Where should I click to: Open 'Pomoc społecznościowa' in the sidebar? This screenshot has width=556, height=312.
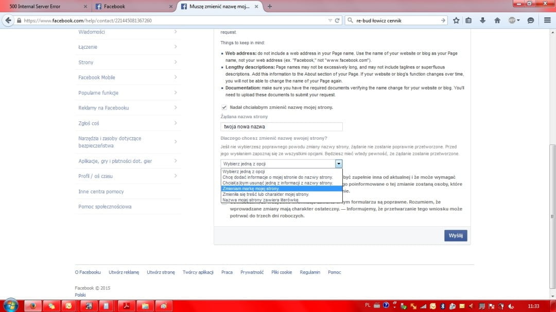105,207
